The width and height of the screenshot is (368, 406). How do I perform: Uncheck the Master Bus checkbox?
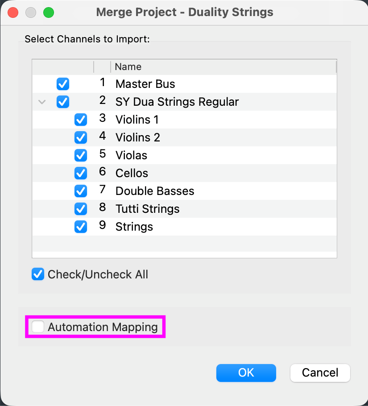point(63,84)
